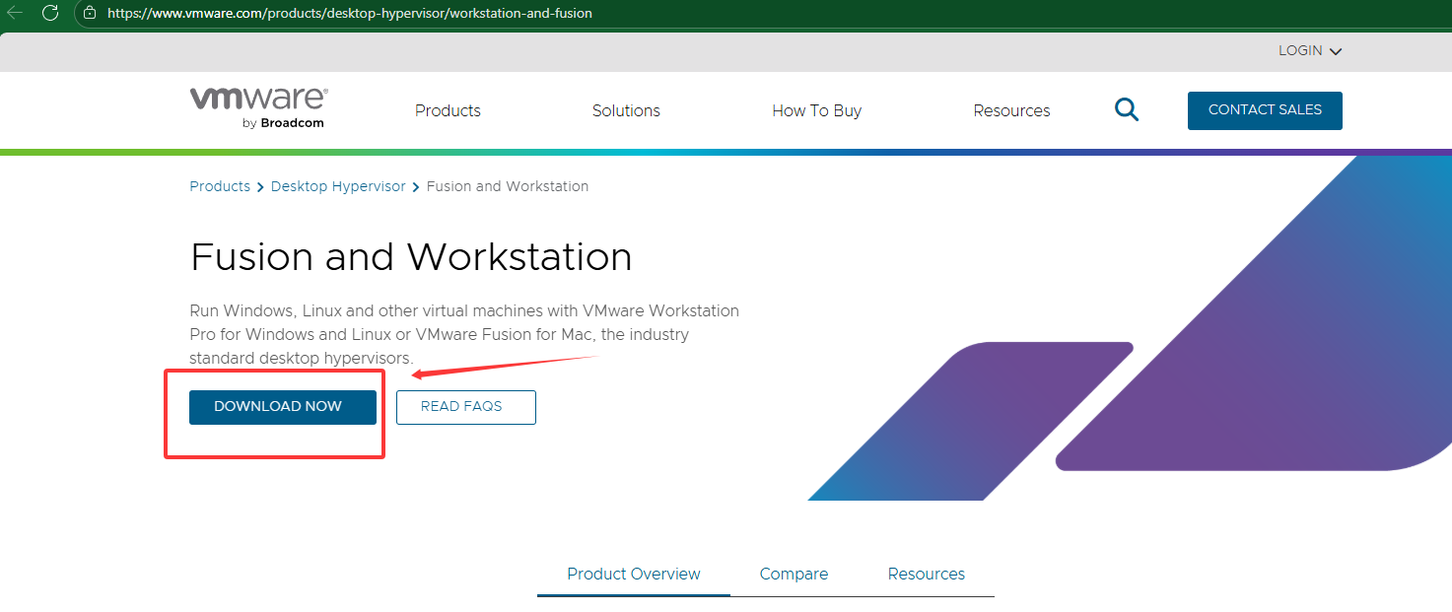Click the browser back arrow

[15, 13]
